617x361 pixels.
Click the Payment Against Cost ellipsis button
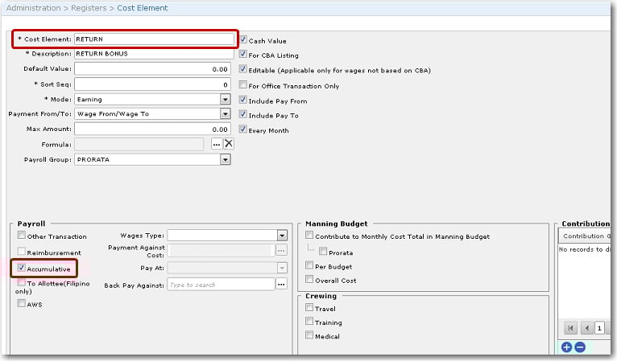coord(282,250)
